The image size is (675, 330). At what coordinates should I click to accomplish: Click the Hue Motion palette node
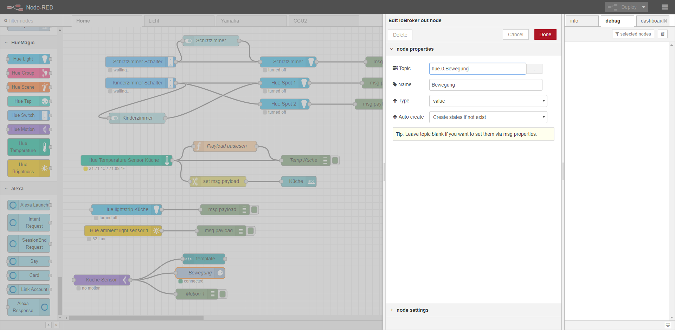click(x=29, y=129)
